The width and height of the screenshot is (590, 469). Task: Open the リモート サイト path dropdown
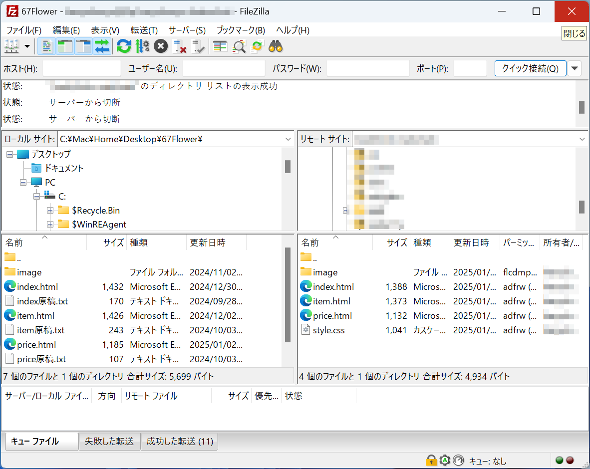point(582,139)
